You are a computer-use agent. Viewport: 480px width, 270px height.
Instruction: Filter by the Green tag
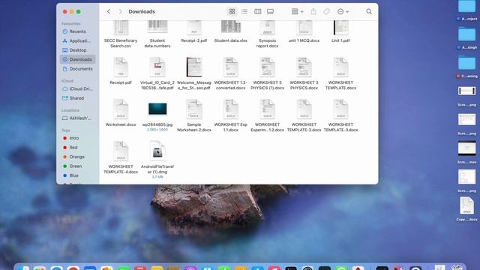(x=78, y=166)
